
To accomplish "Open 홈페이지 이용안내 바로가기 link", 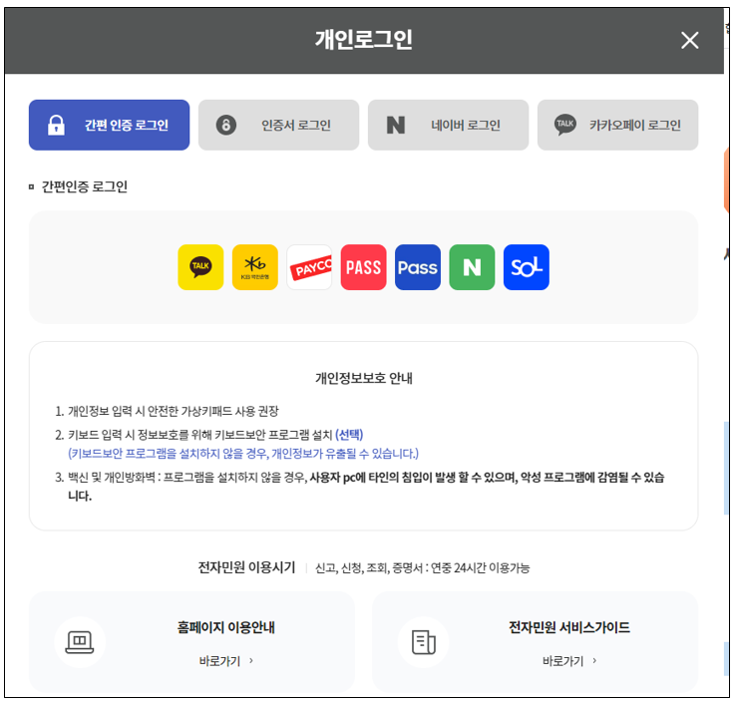I will tap(226, 661).
